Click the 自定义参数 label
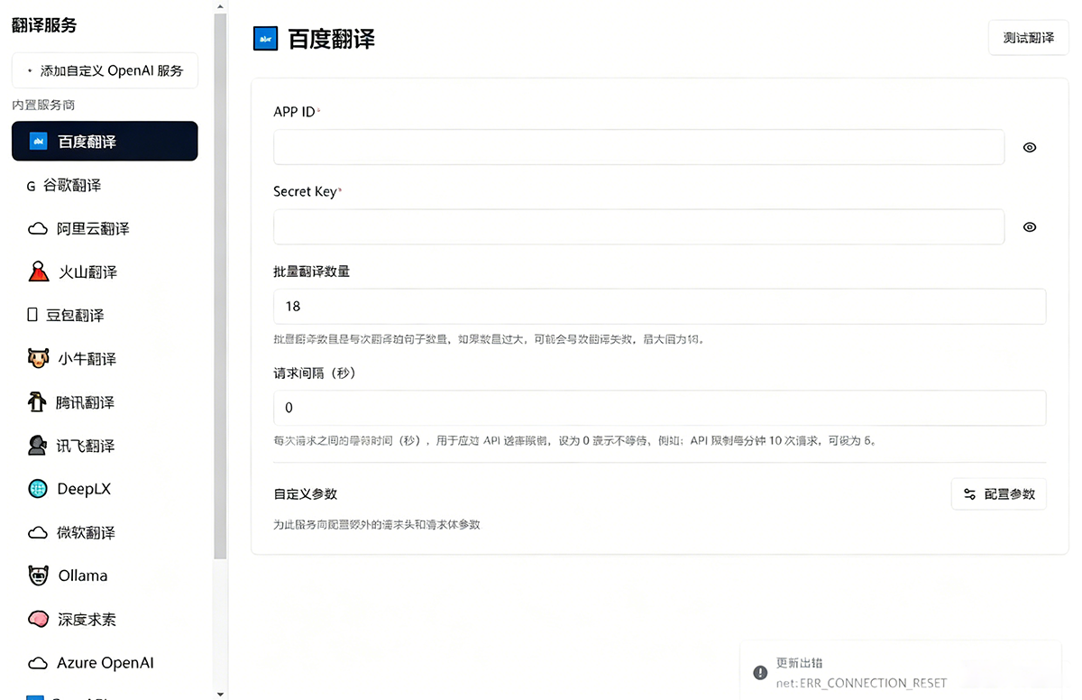Viewport: 1082px width, 700px height. click(306, 493)
